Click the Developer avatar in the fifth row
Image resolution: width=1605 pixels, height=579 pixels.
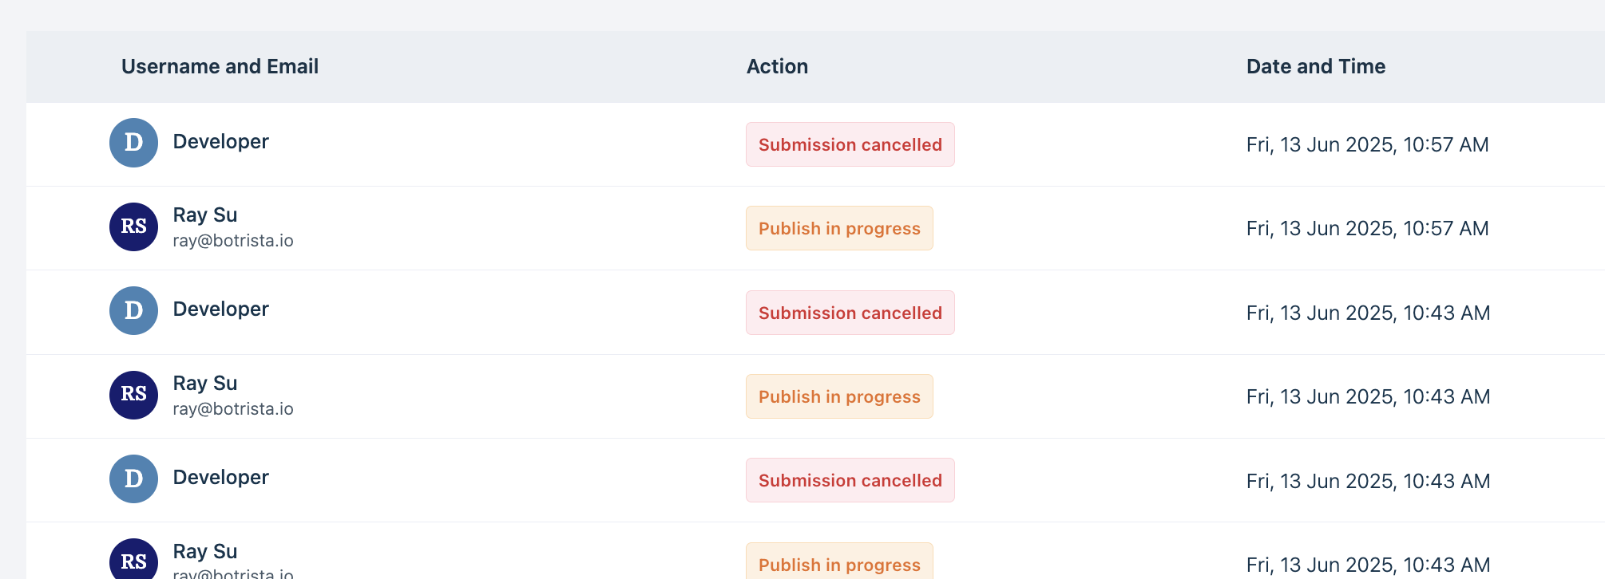click(x=133, y=479)
